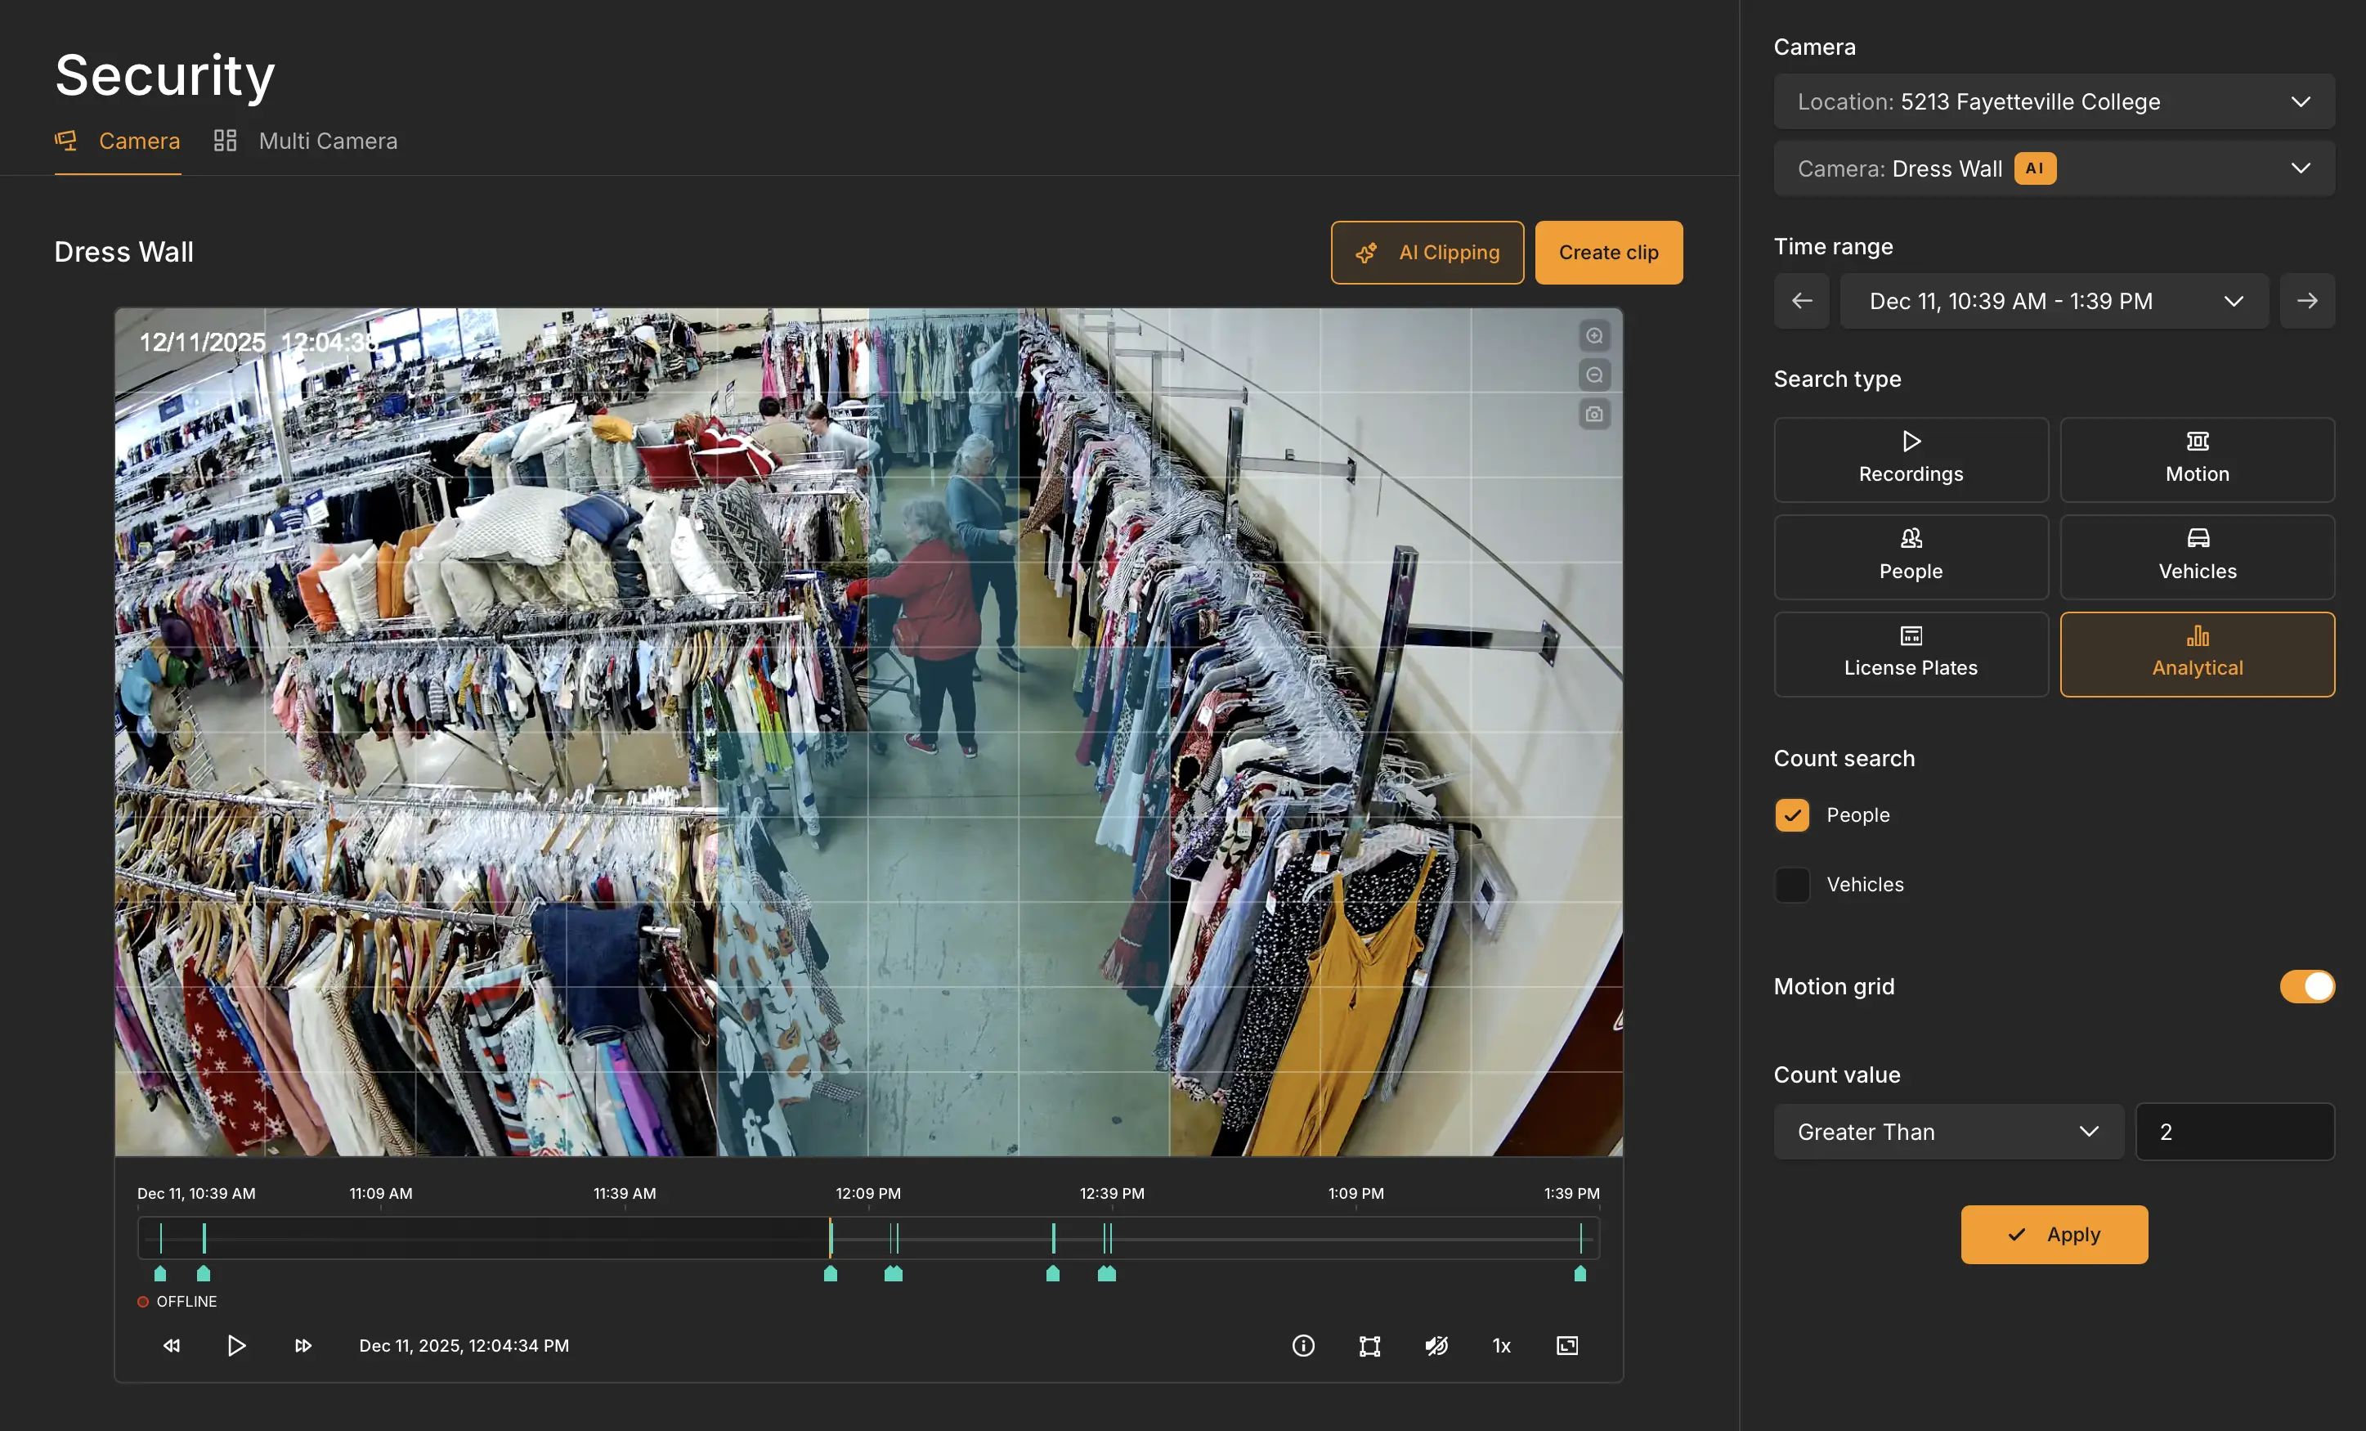Open the video info icon

pos(1303,1344)
